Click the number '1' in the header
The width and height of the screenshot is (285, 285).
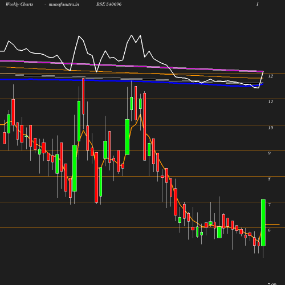(x=258, y=4)
